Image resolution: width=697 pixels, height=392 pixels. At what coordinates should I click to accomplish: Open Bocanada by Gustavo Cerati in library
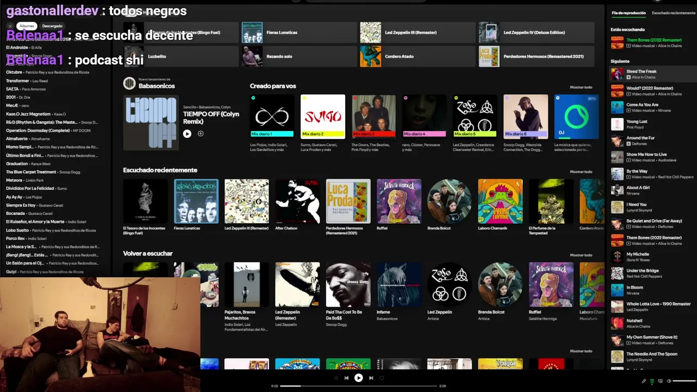[29, 213]
